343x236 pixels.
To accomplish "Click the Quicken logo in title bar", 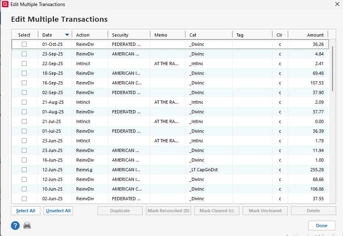I will click(x=5, y=4).
